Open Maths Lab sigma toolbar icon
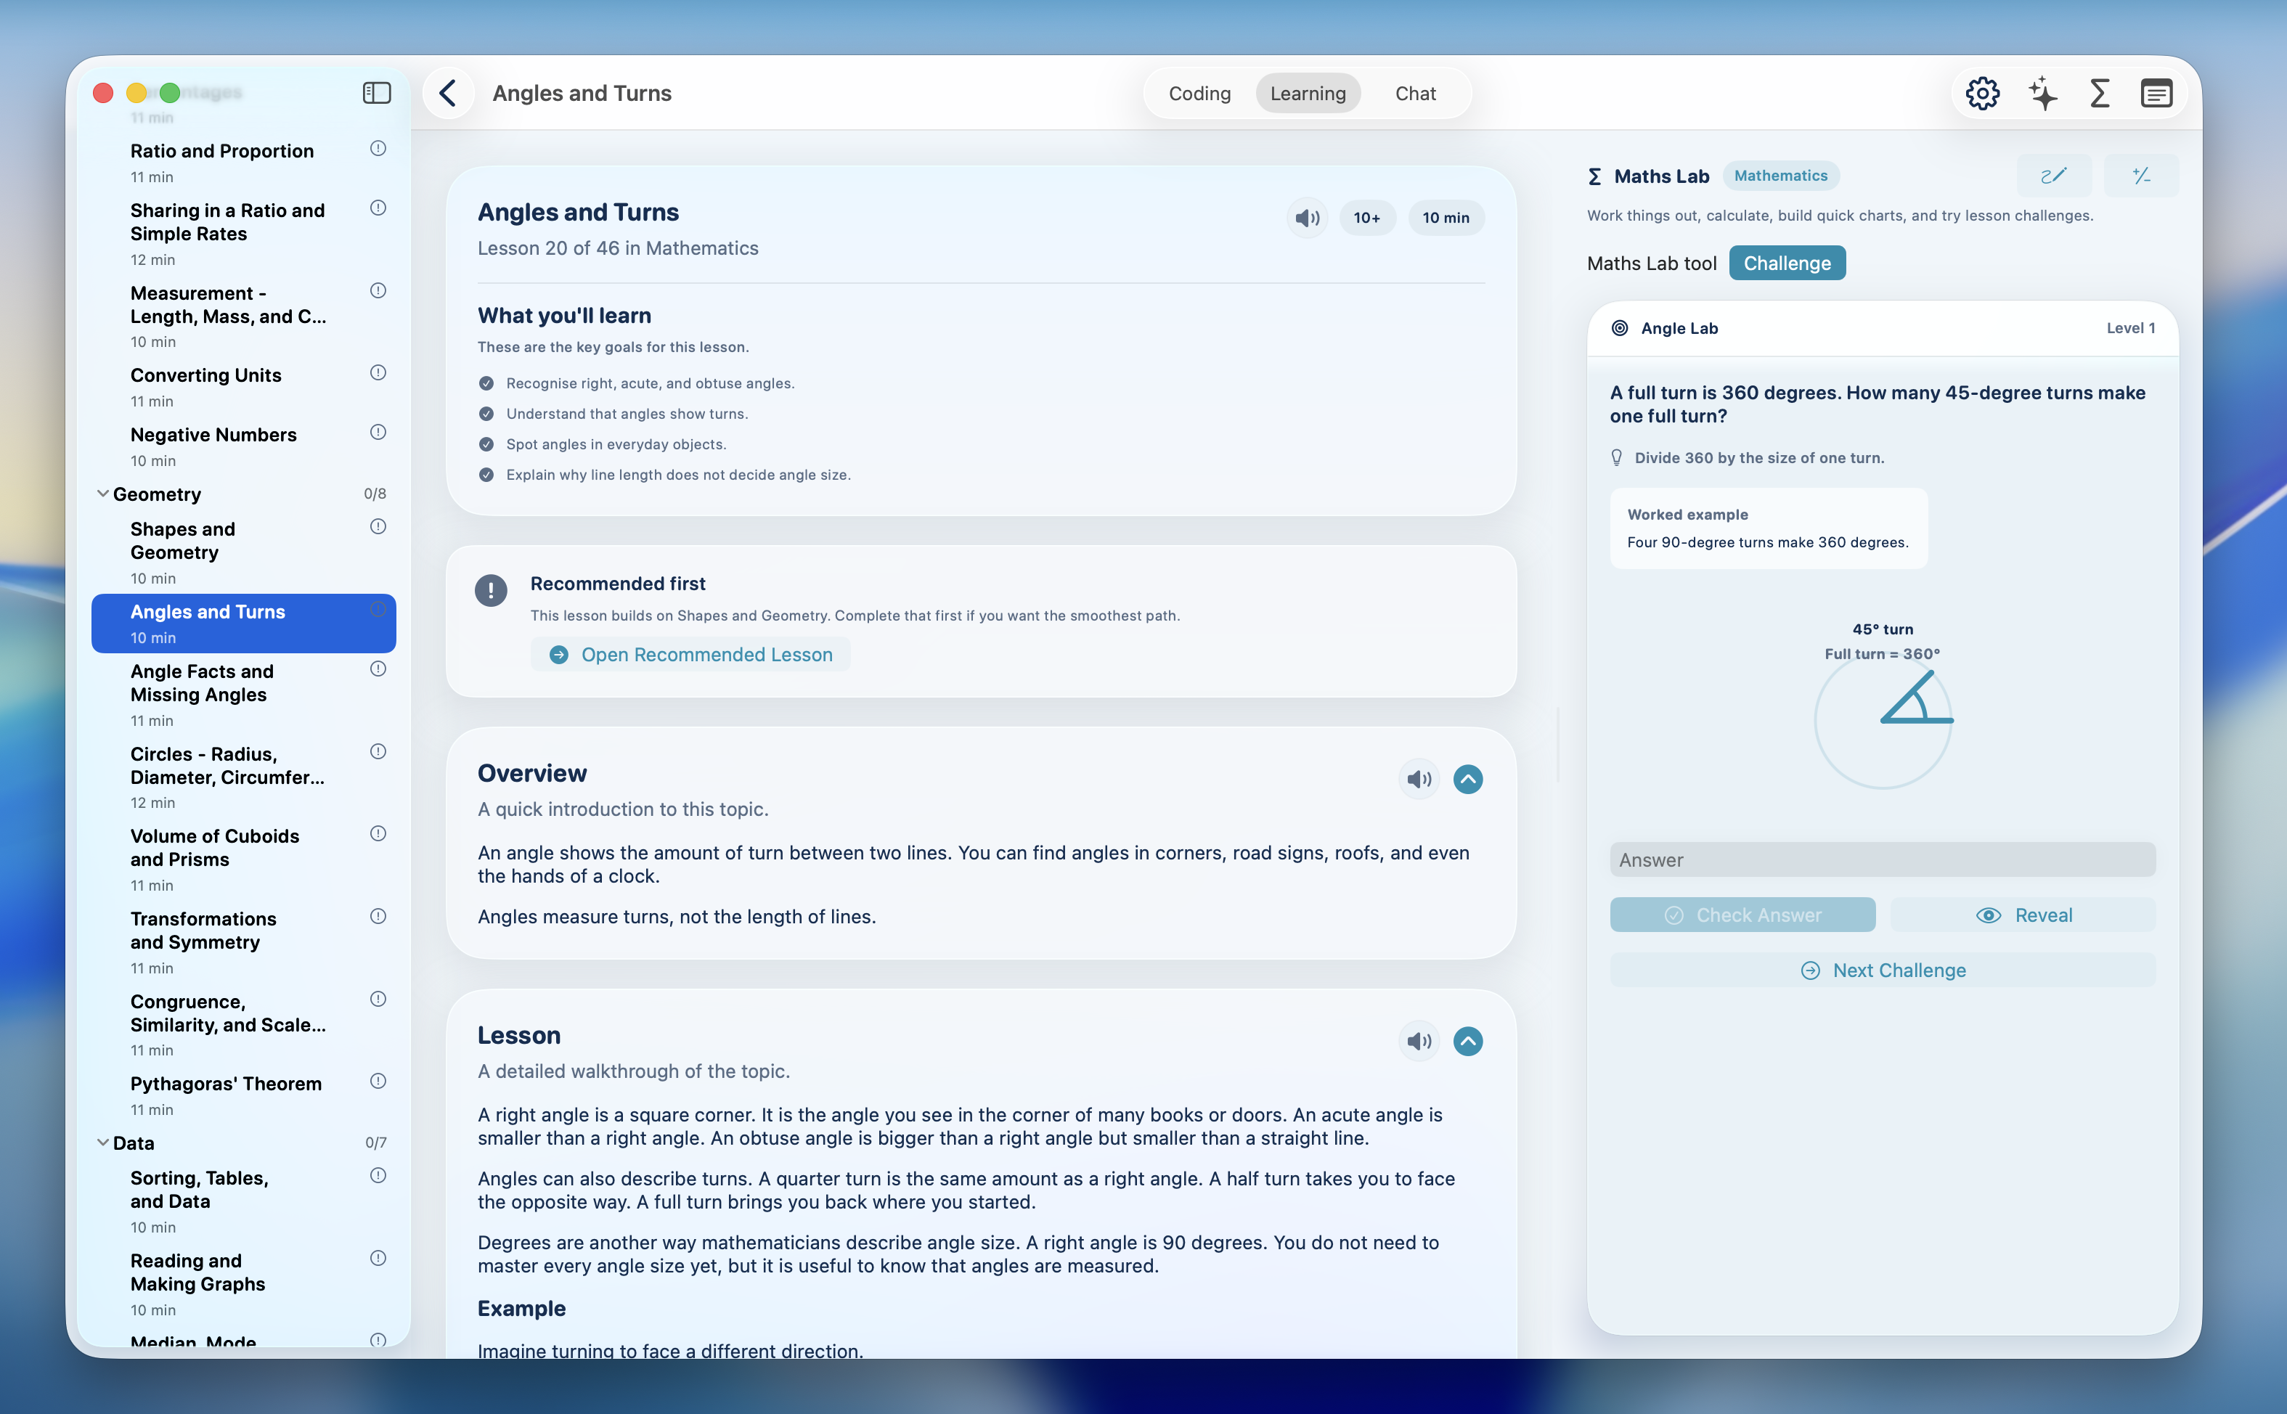2287x1414 pixels. click(2099, 93)
